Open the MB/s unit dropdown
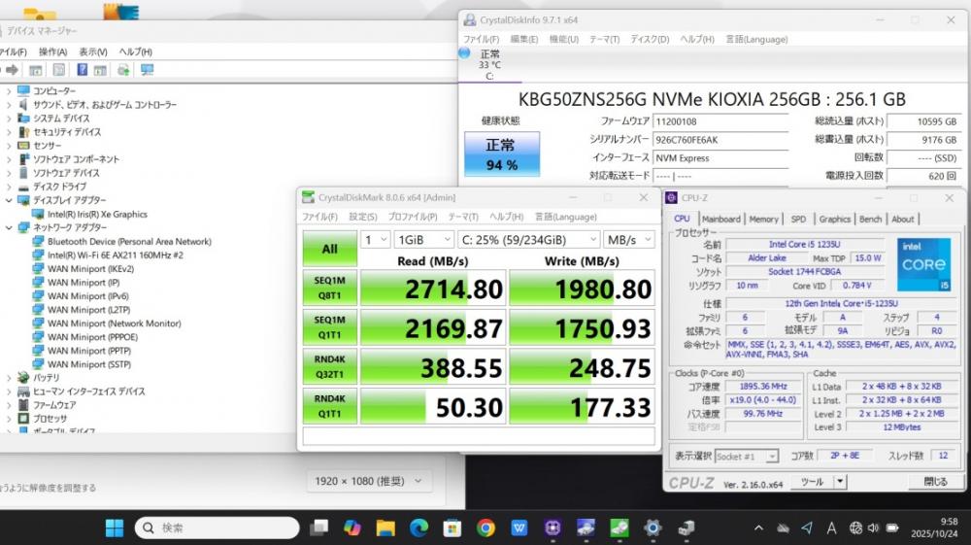Image resolution: width=971 pixels, height=545 pixels. coord(629,240)
